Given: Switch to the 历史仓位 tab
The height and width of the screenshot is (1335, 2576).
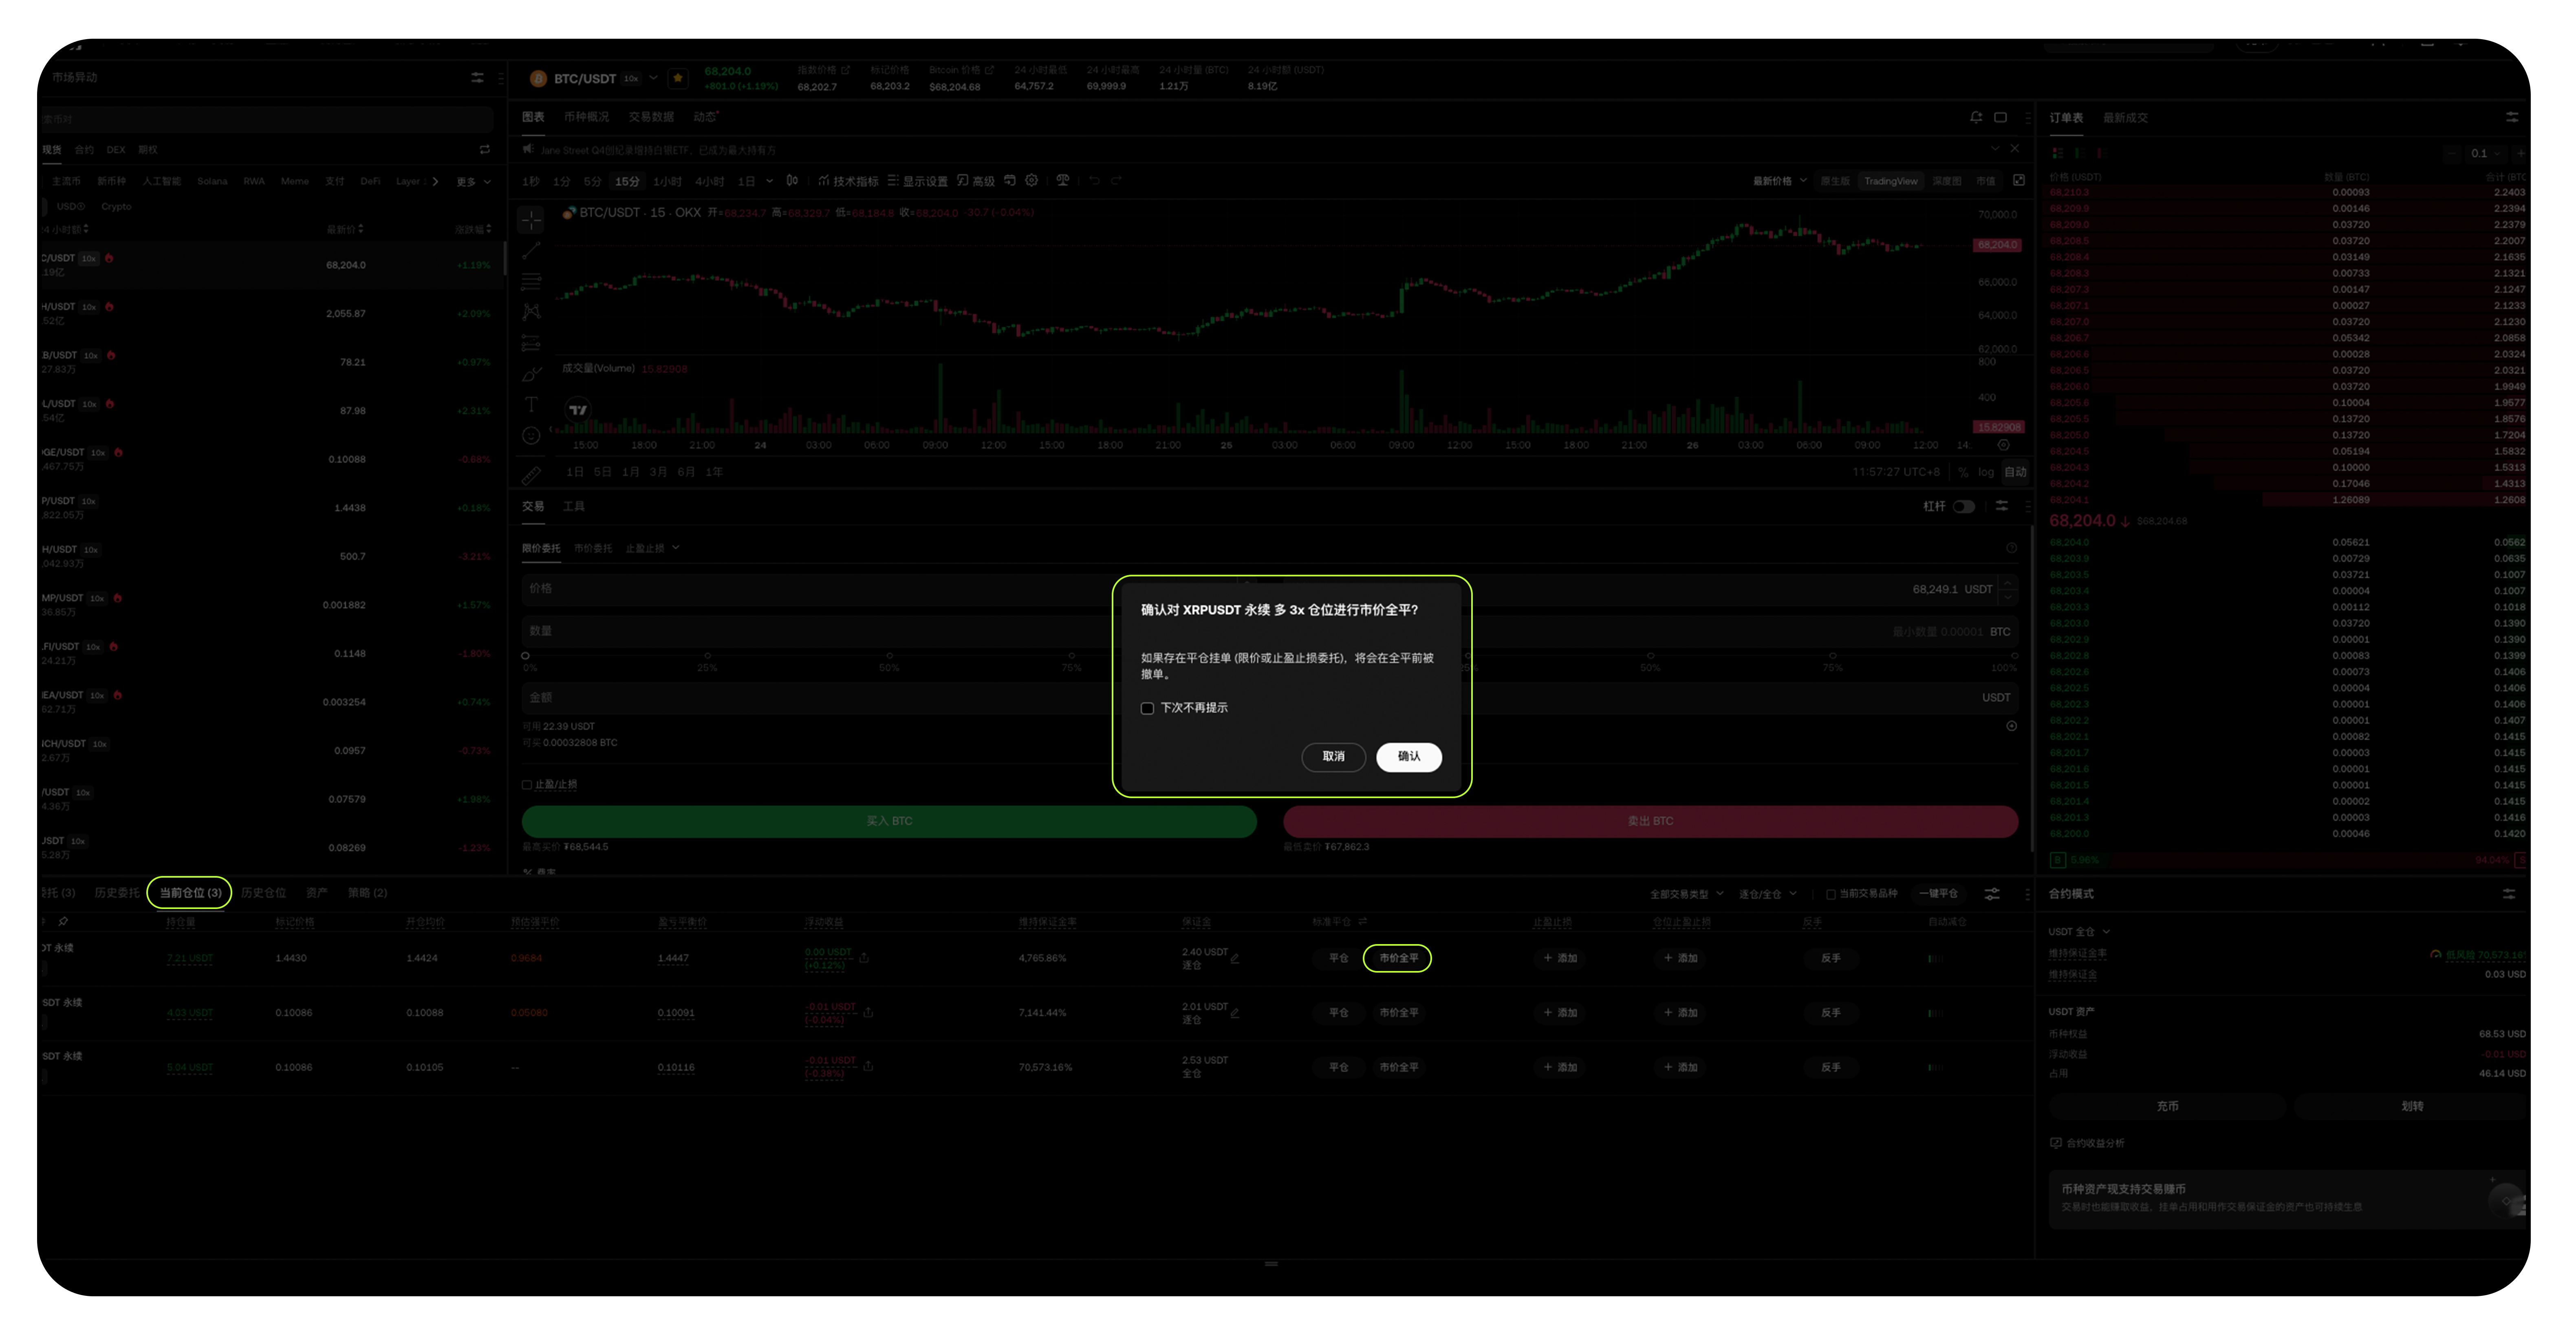Looking at the screenshot, I should (263, 893).
